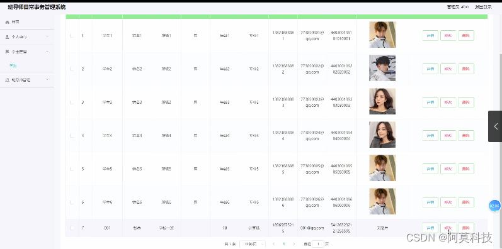Open the photo thumbnail in row 6
This screenshot has width=502, height=249.
[x=382, y=201]
